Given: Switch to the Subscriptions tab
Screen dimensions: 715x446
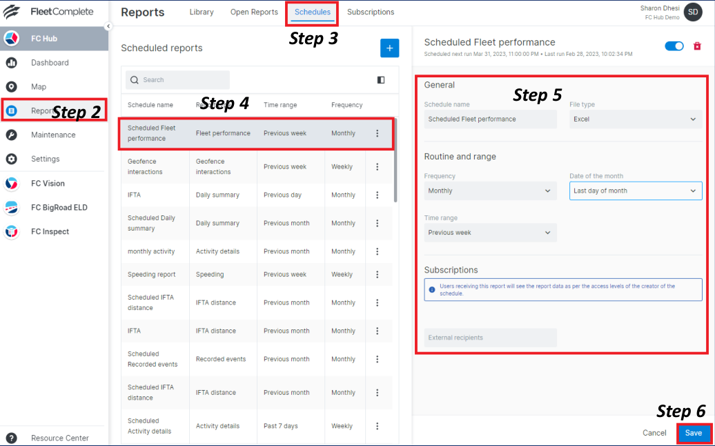Looking at the screenshot, I should [x=371, y=12].
